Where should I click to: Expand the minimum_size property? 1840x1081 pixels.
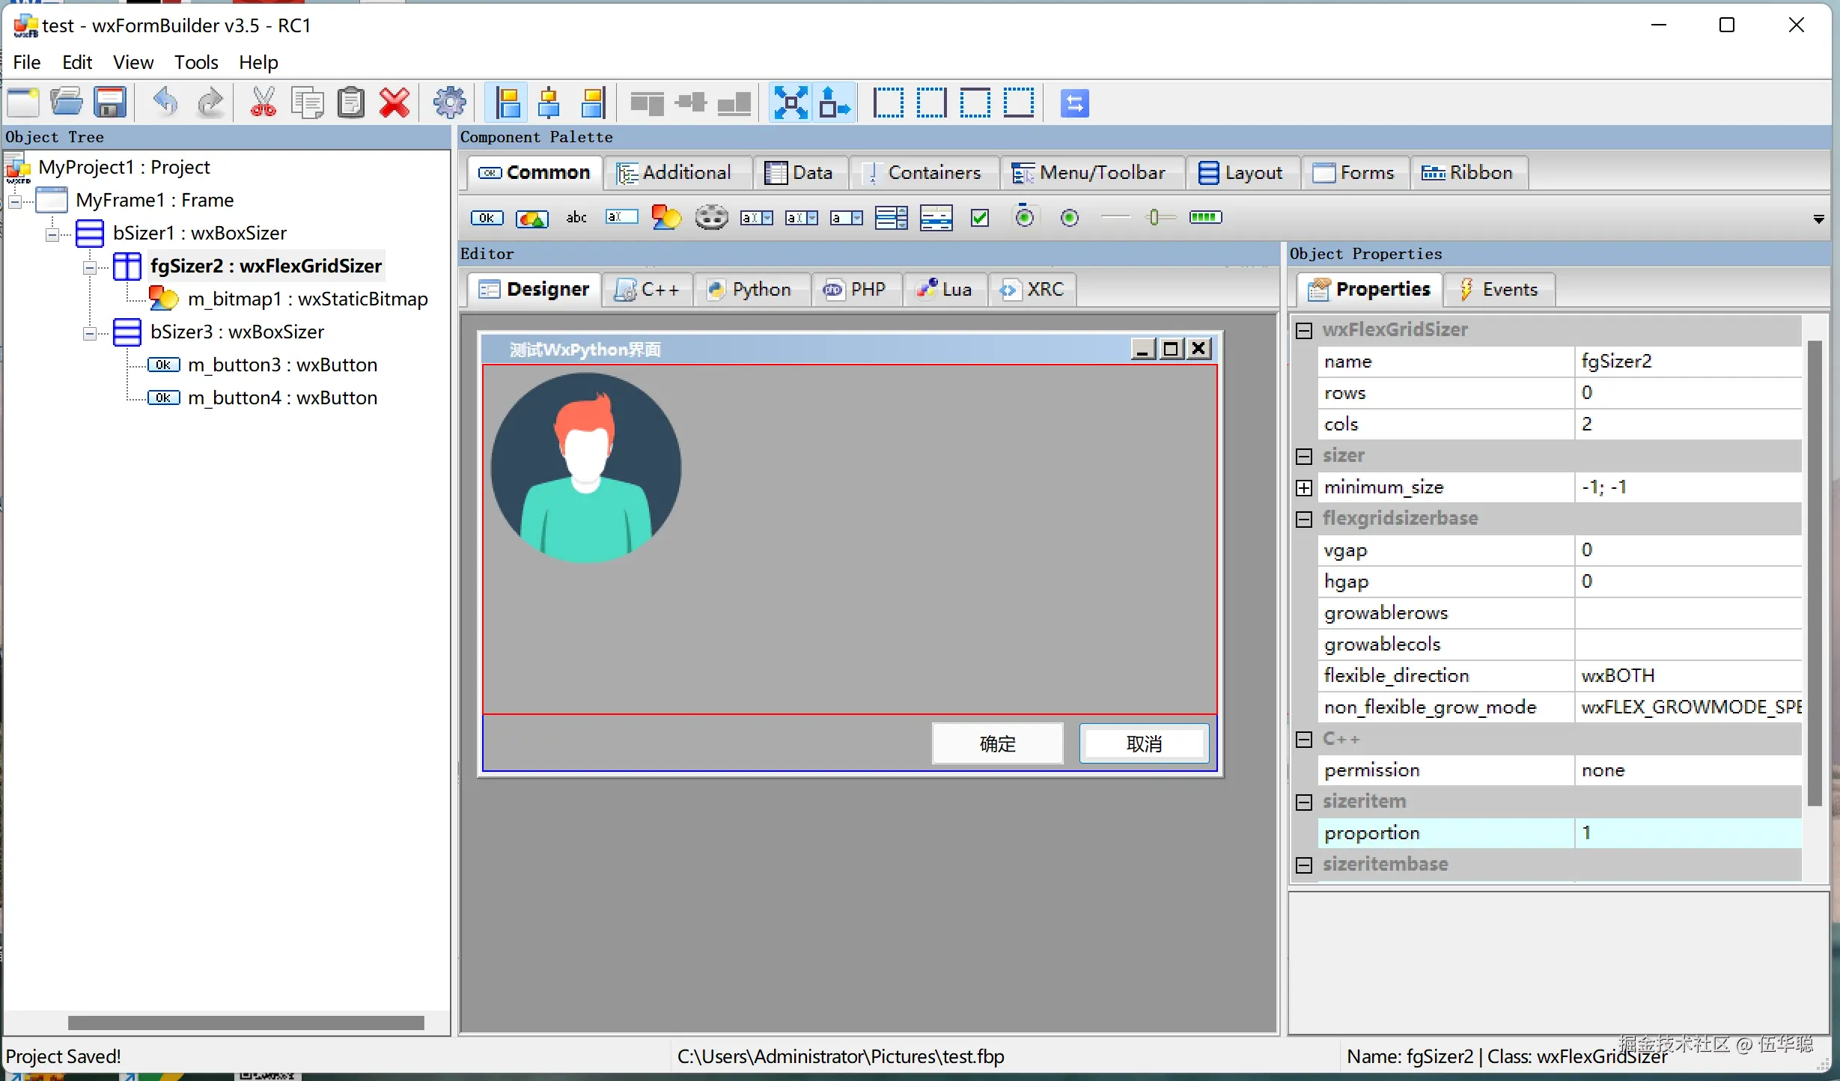tap(1303, 487)
